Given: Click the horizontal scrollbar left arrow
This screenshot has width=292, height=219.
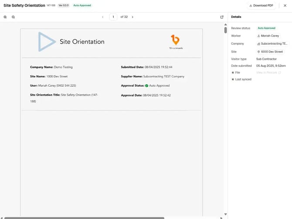Looking at the screenshot, I should 1,218.
